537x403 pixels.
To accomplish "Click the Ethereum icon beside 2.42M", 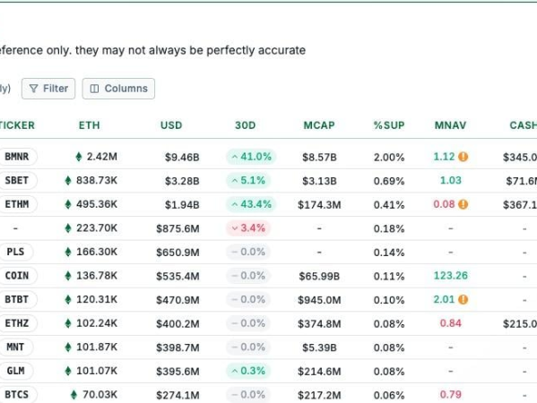I will click(79, 157).
